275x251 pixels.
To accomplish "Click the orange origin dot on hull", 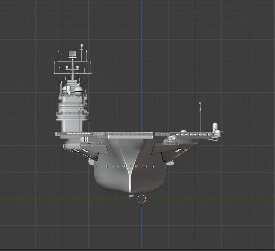I will [x=131, y=166].
